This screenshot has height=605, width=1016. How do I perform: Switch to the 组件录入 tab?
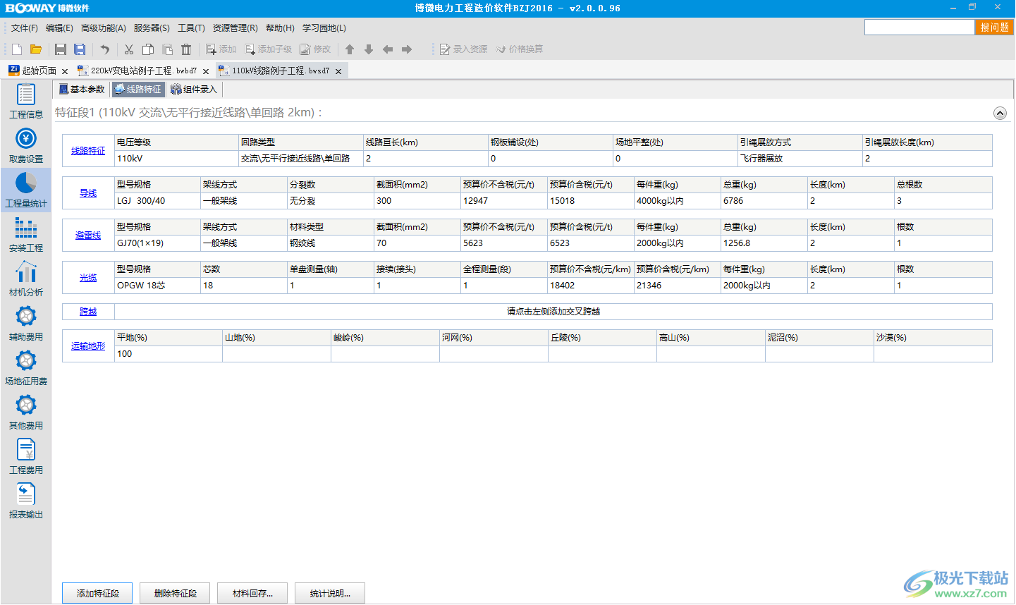[195, 90]
